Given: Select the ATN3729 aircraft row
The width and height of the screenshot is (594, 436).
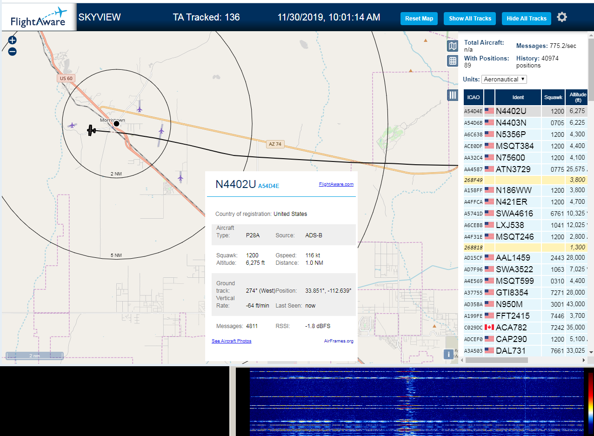Looking at the screenshot, I should tap(526, 169).
